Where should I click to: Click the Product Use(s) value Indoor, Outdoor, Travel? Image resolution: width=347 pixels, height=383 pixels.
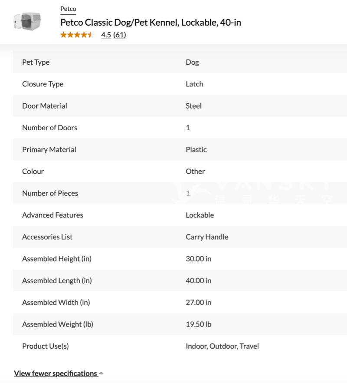click(x=222, y=346)
